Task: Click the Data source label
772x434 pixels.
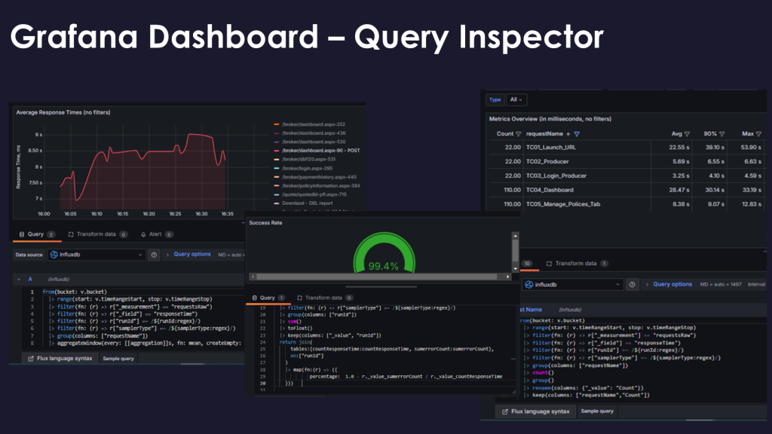Action: (29, 255)
